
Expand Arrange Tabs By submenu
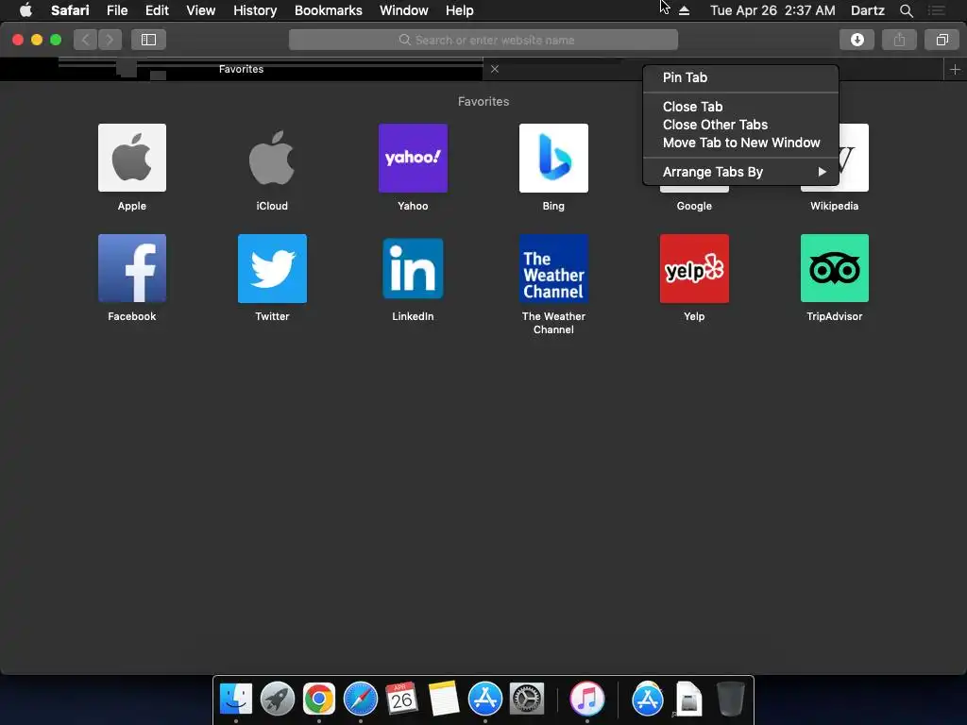point(740,172)
